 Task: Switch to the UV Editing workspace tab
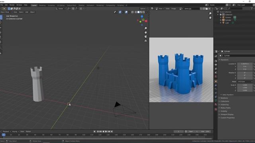point(61,5)
